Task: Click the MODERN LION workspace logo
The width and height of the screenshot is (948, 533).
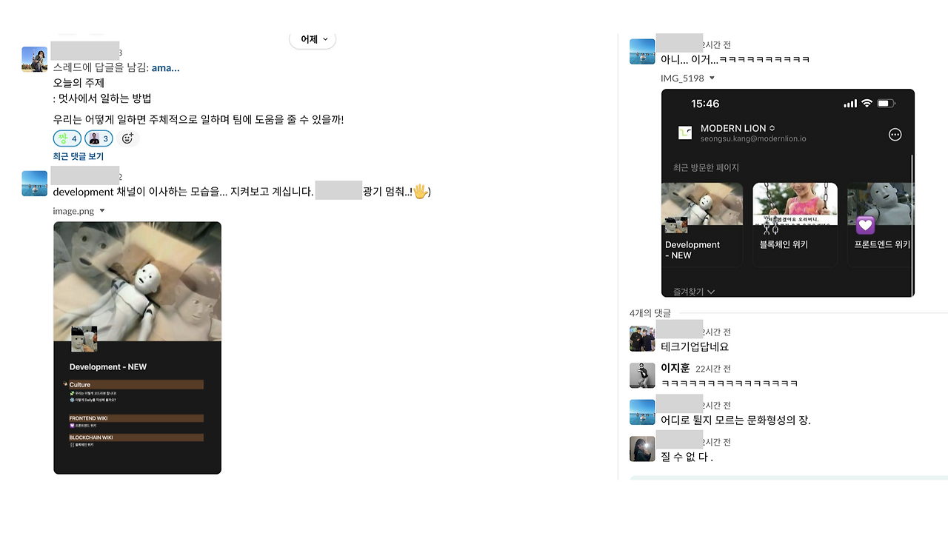Action: (x=684, y=133)
